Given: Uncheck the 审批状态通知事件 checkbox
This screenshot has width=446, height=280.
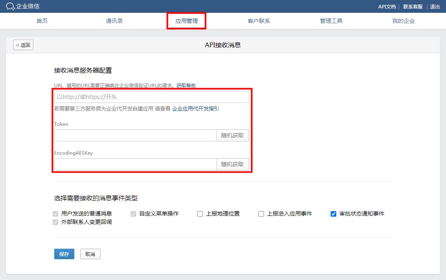Looking at the screenshot, I should (x=333, y=214).
